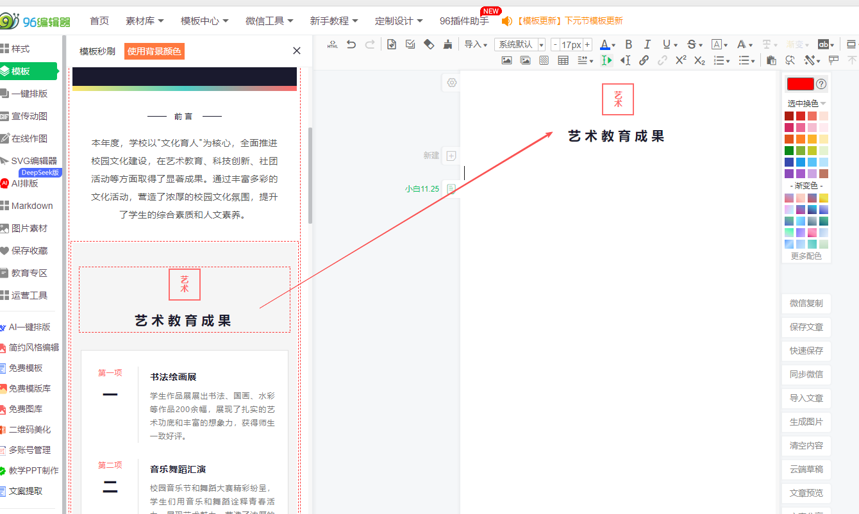Open the 素材库 menu
The height and width of the screenshot is (514, 859).
click(145, 21)
